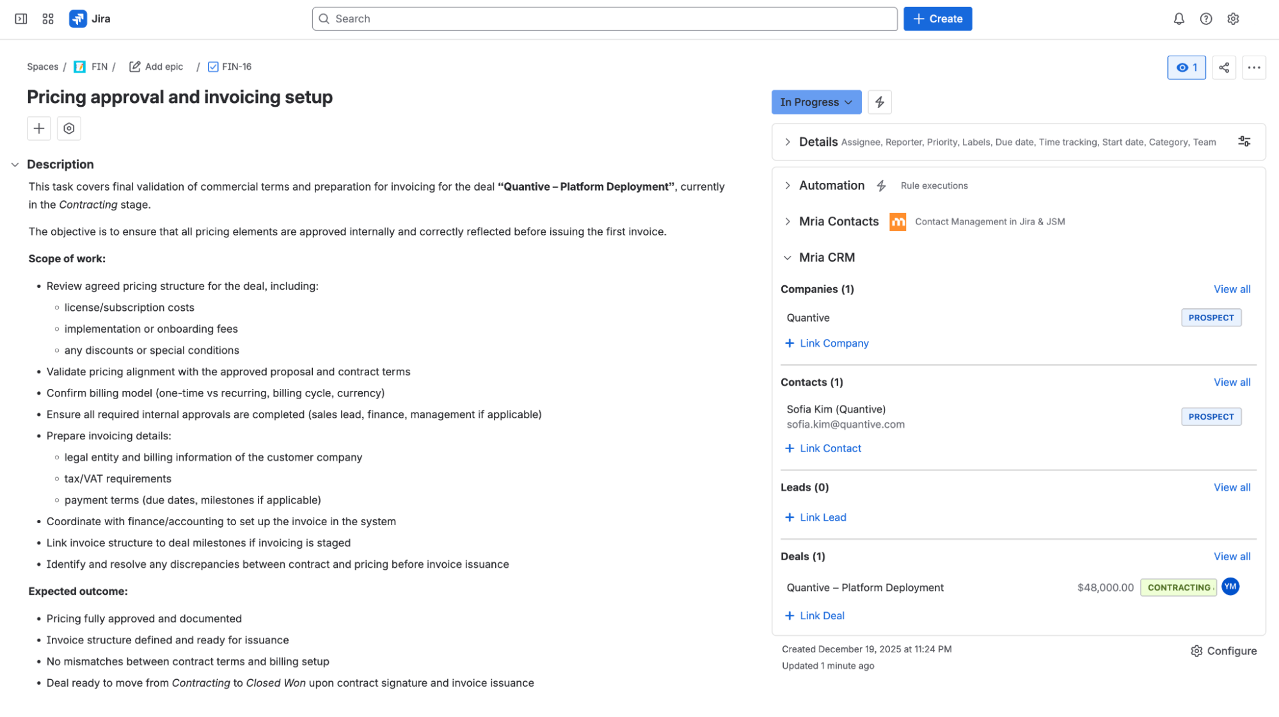Open Spaces in the breadcrumb

point(42,67)
